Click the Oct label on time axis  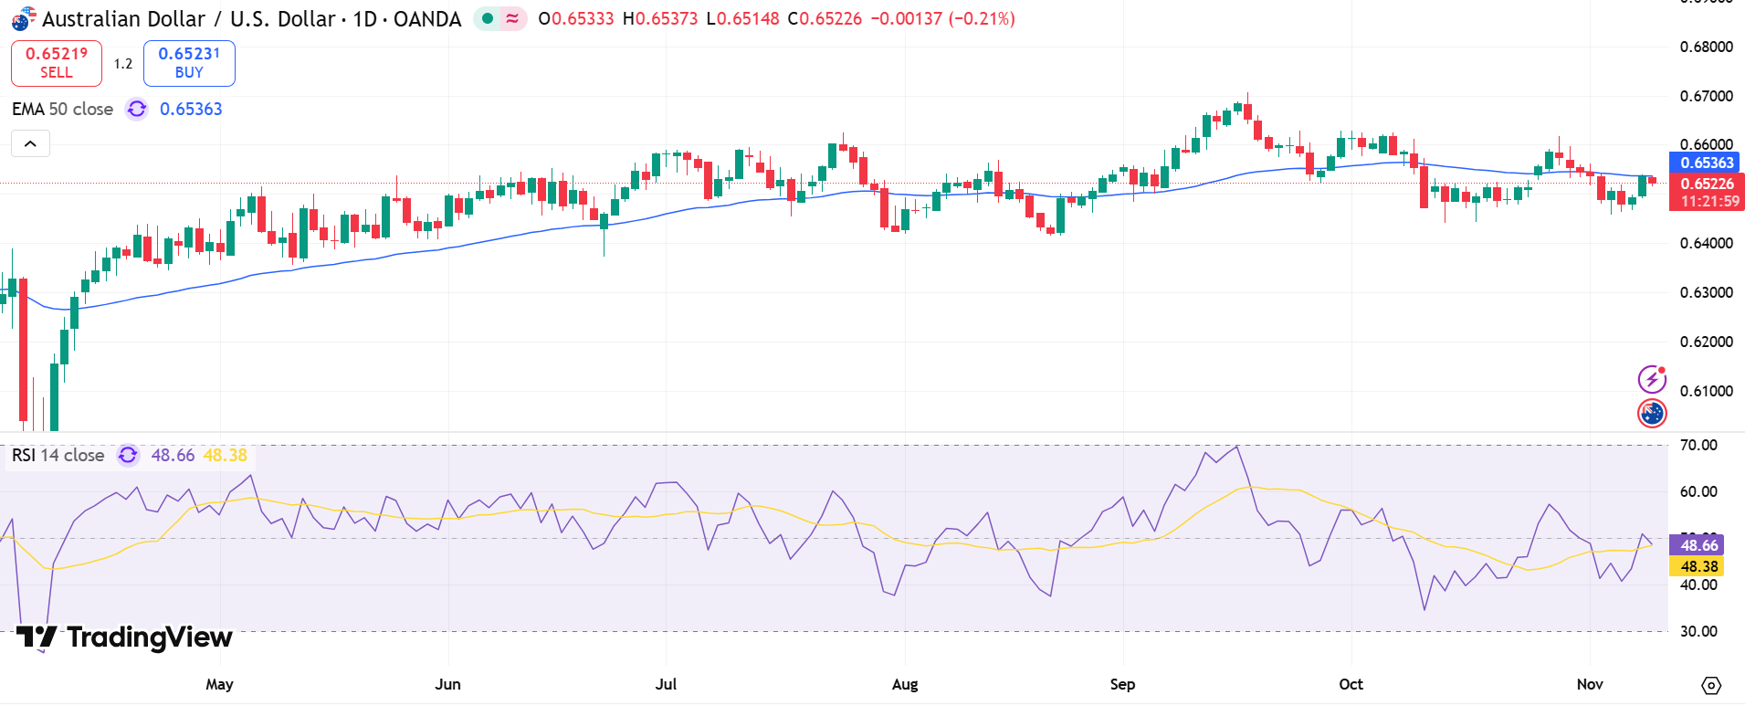pos(1351,684)
